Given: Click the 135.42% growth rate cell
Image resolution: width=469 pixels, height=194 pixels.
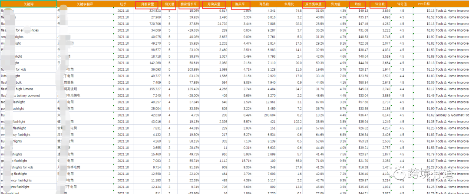Looking at the screenshot, I should point(189,89).
